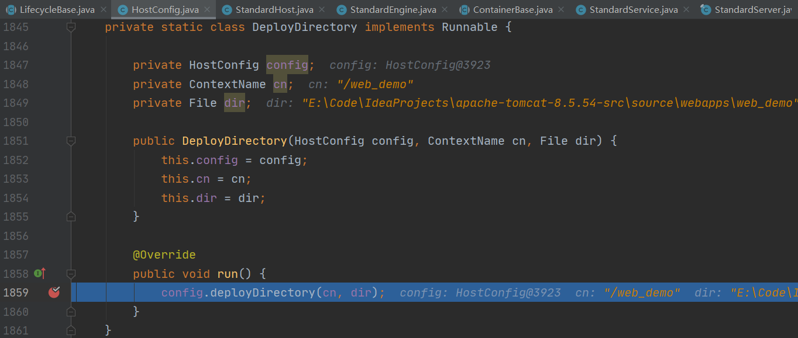This screenshot has height=338, width=798.
Task: Click this.cn on line 1853
Action: pos(185,179)
